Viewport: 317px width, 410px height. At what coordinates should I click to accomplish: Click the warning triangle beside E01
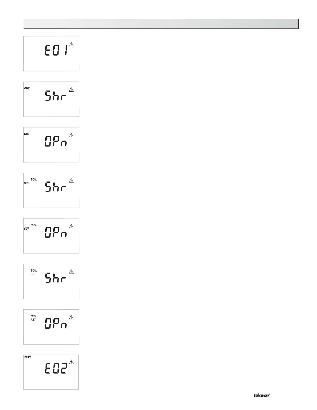tap(71, 44)
